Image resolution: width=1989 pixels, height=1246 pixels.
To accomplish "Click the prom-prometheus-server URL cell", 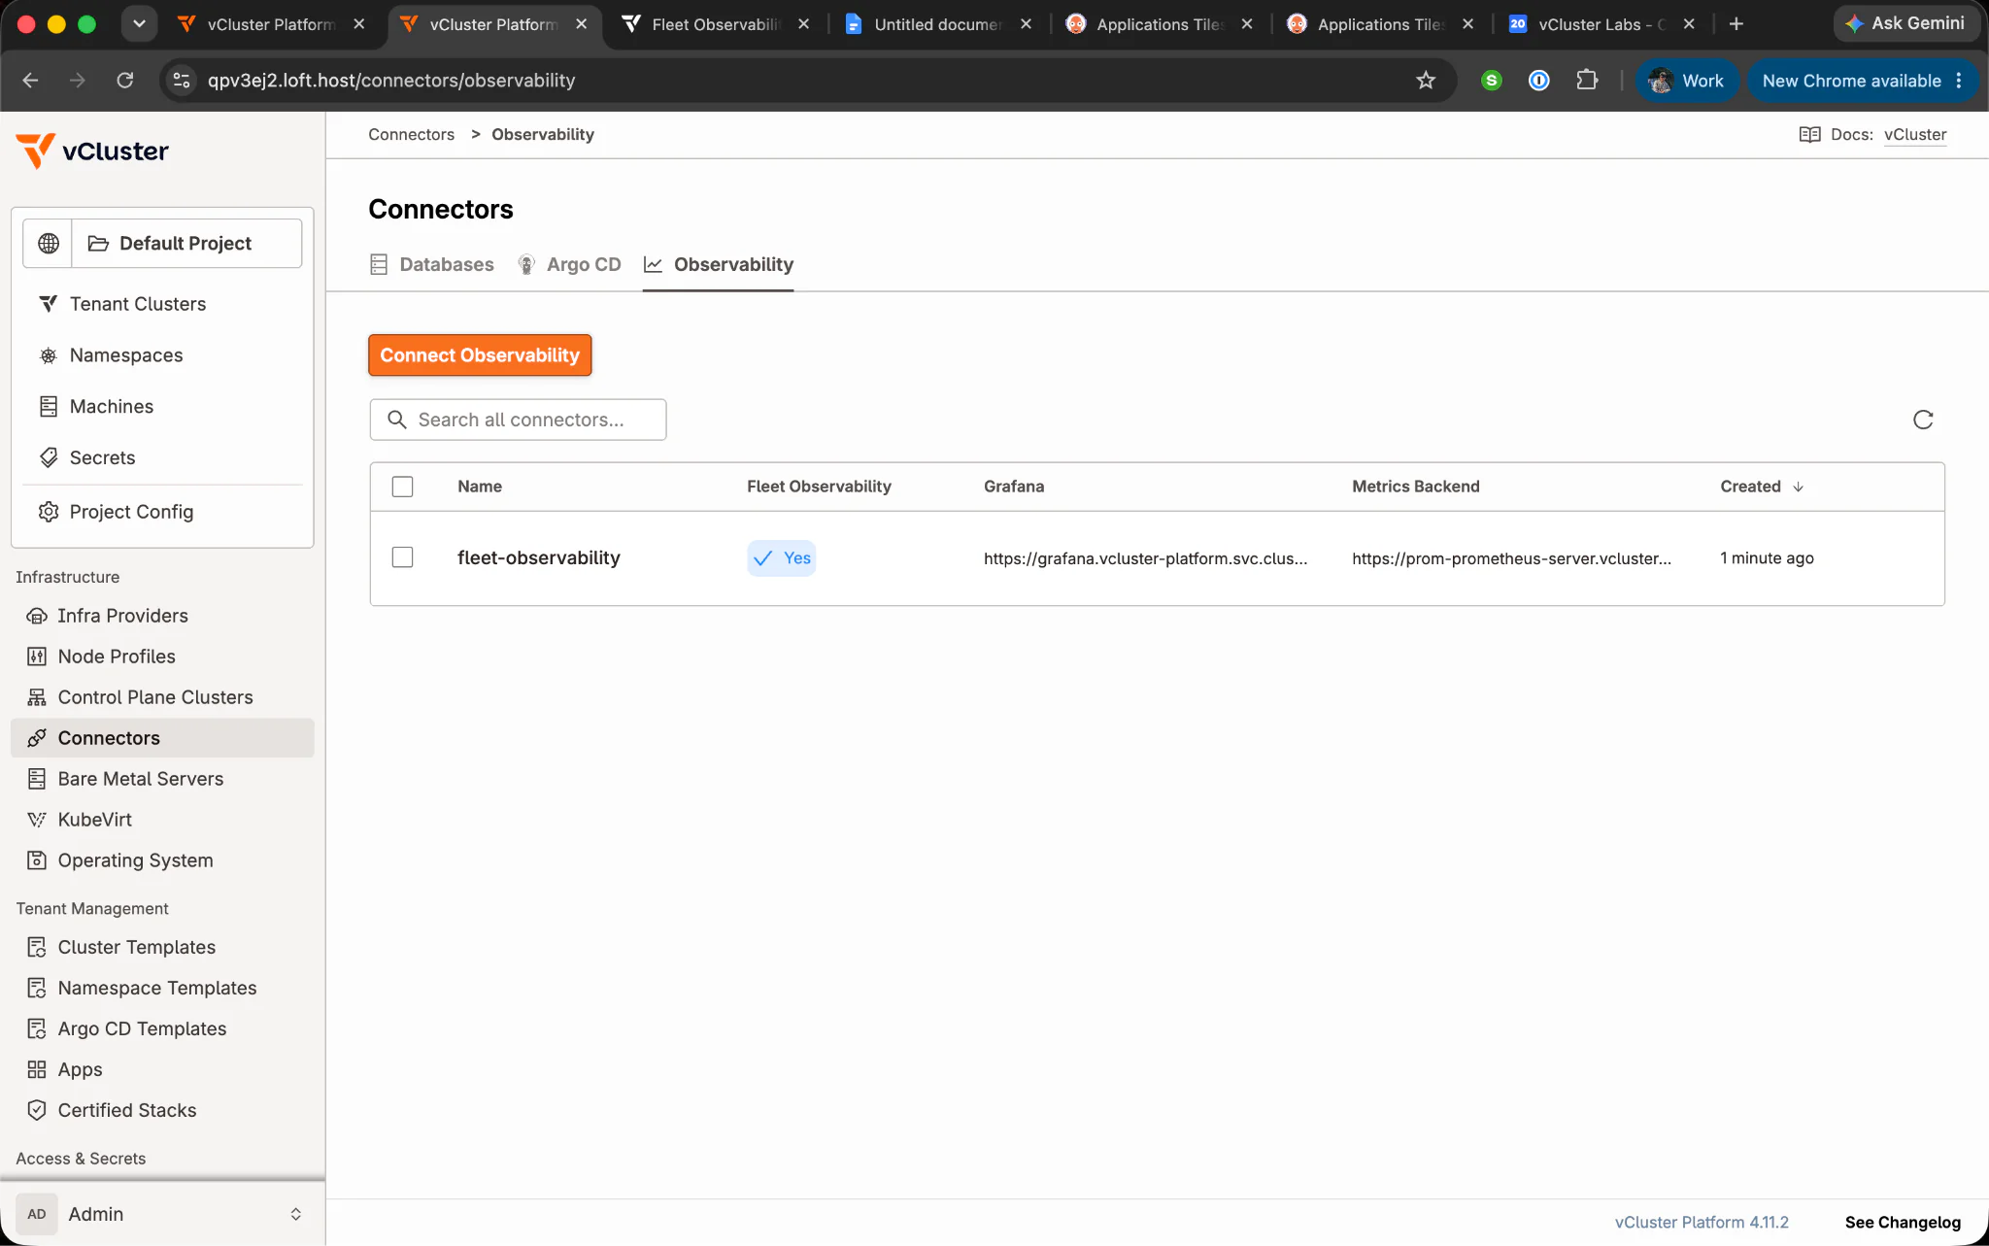I will [1511, 558].
